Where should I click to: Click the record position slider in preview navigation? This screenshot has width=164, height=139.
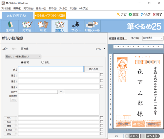142,136
